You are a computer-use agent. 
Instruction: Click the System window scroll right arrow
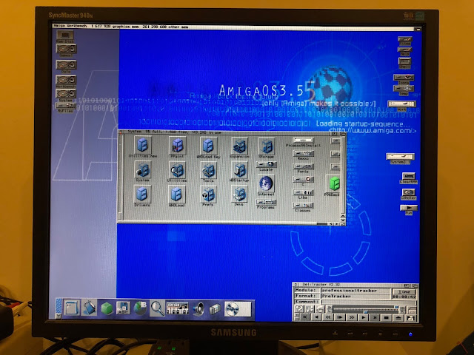click(337, 223)
